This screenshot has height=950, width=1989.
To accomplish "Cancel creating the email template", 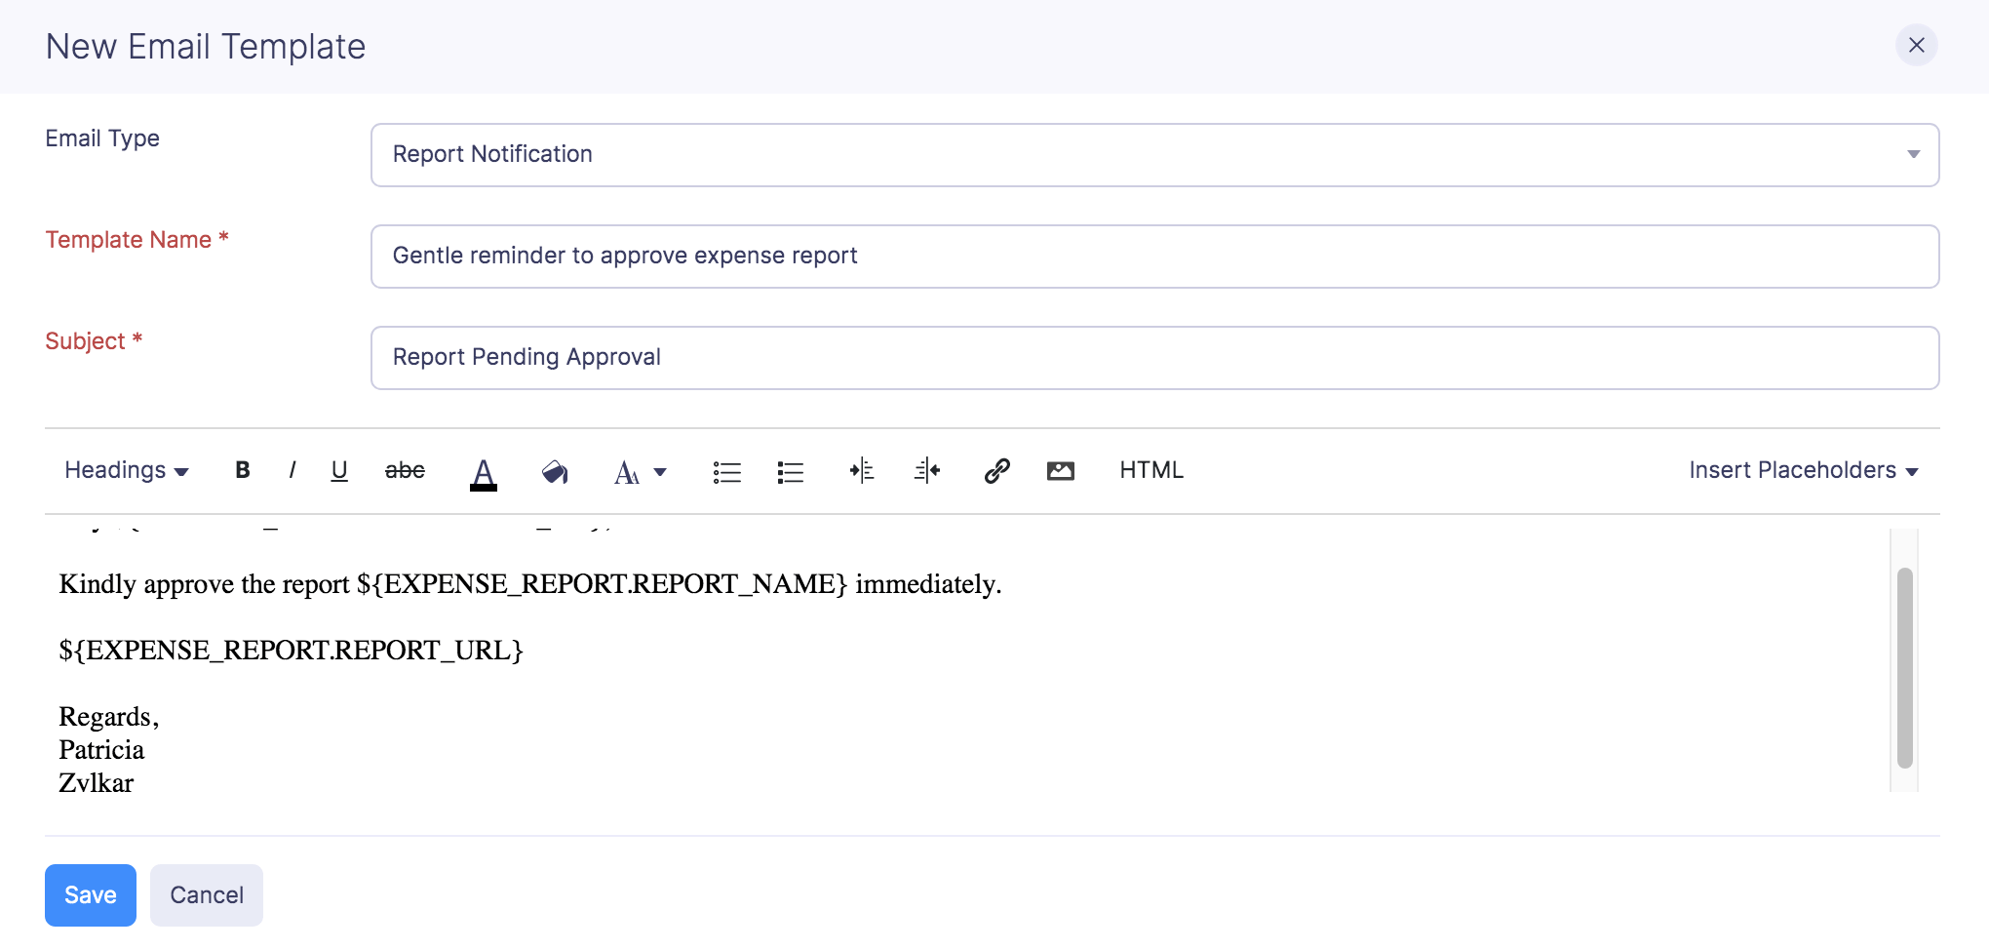I will [206, 894].
